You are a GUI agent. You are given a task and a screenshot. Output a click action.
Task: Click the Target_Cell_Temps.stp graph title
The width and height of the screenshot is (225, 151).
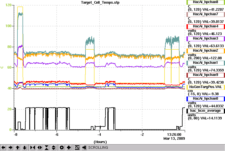point(100,3)
